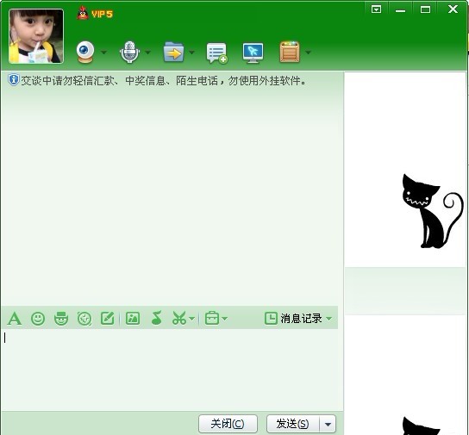Open the applications box icon
The image size is (469, 435).
pos(290,53)
